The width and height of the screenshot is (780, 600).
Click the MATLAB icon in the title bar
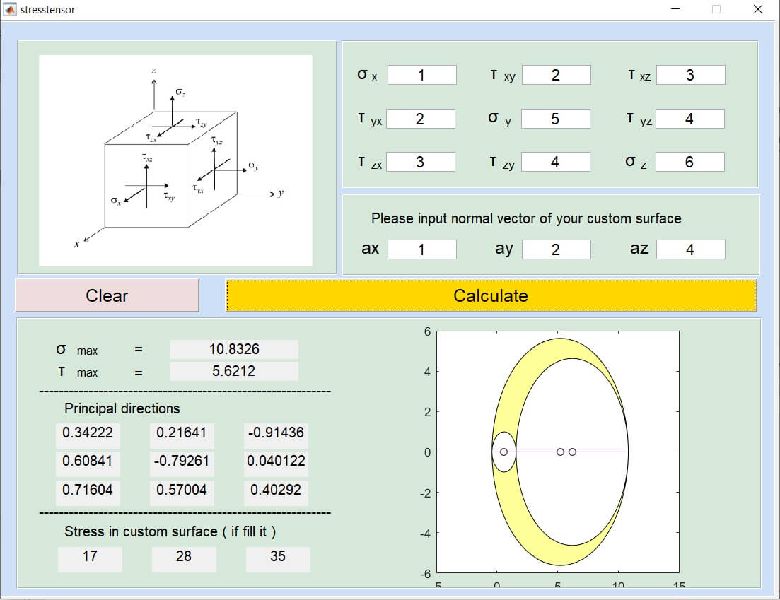tap(9, 9)
